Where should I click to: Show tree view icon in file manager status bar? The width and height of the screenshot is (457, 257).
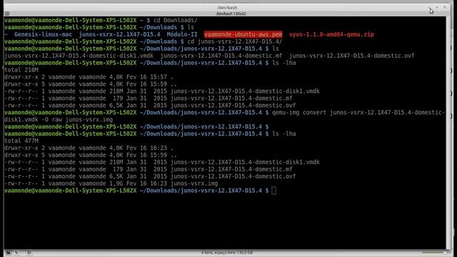click(x=17, y=253)
